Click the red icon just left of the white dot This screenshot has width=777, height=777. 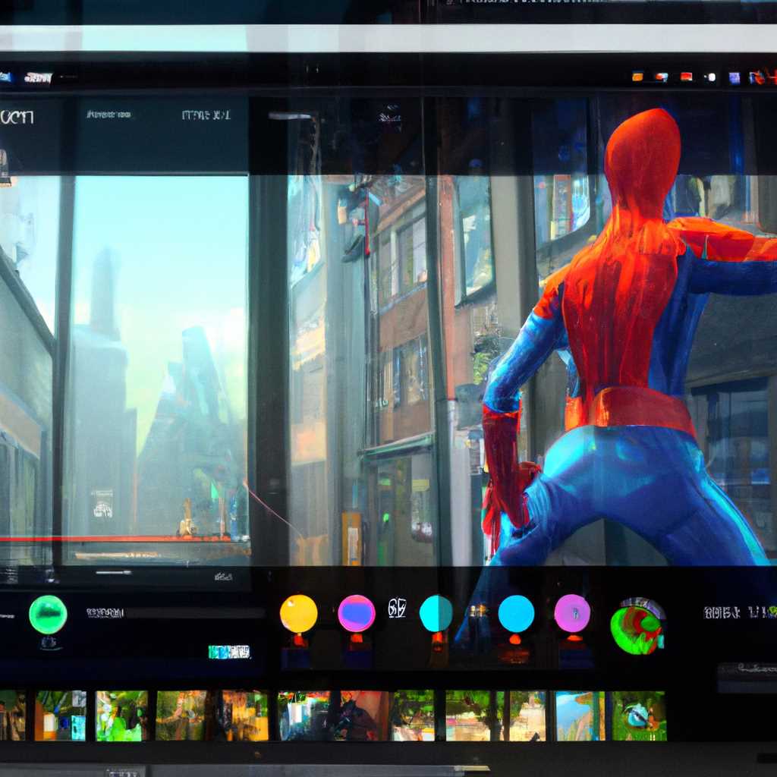[686, 77]
